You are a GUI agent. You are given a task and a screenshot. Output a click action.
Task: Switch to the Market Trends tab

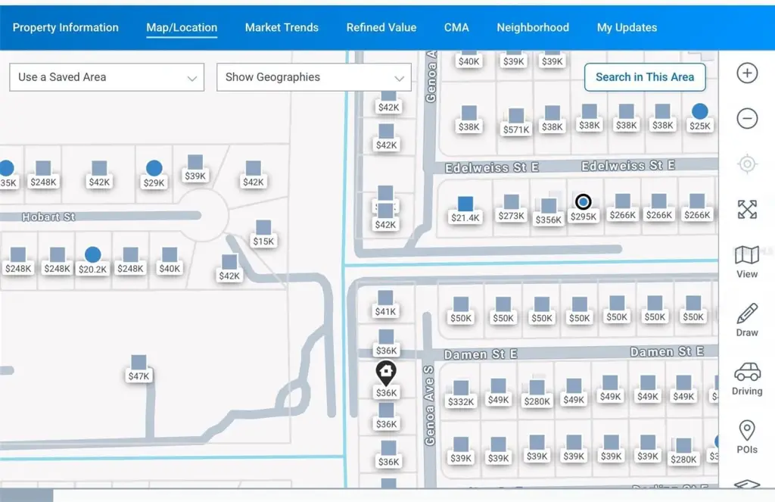[282, 27]
